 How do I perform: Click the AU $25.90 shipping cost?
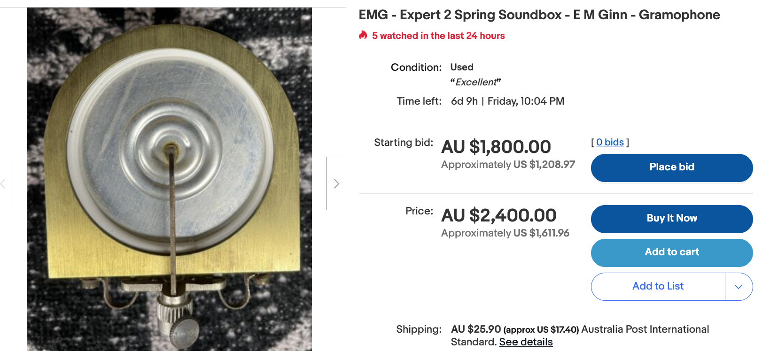pos(476,329)
